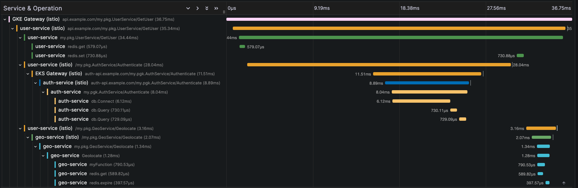Click the green 2.07ms geo-service span bar
The width and height of the screenshot is (578, 188).
tap(541, 138)
